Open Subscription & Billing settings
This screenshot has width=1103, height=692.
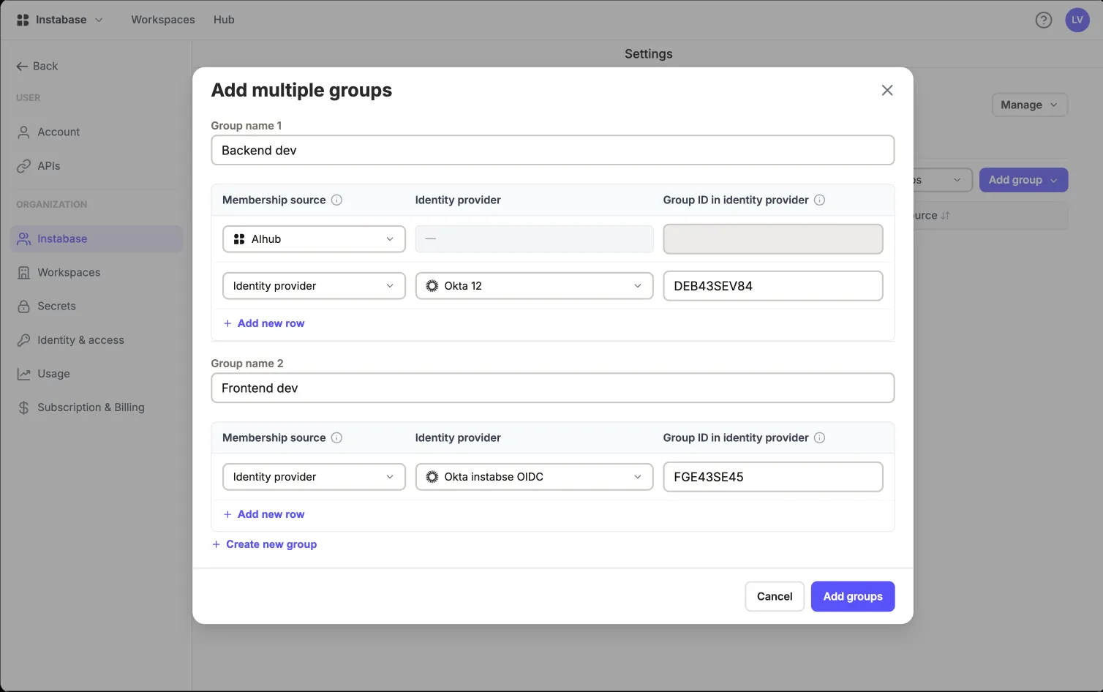point(96,407)
